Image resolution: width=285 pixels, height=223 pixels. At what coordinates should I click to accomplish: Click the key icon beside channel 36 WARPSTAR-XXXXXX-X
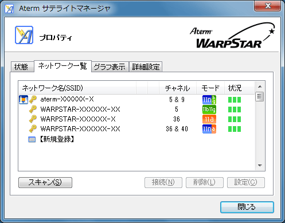tap(33, 119)
